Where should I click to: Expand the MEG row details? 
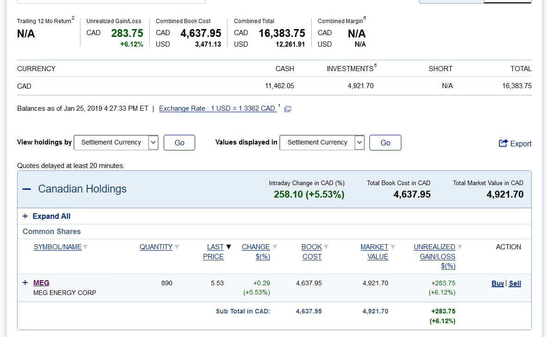coord(25,283)
